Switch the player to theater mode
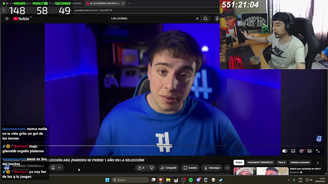Image resolution: width=328 pixels, height=184 pixels. 310,151
